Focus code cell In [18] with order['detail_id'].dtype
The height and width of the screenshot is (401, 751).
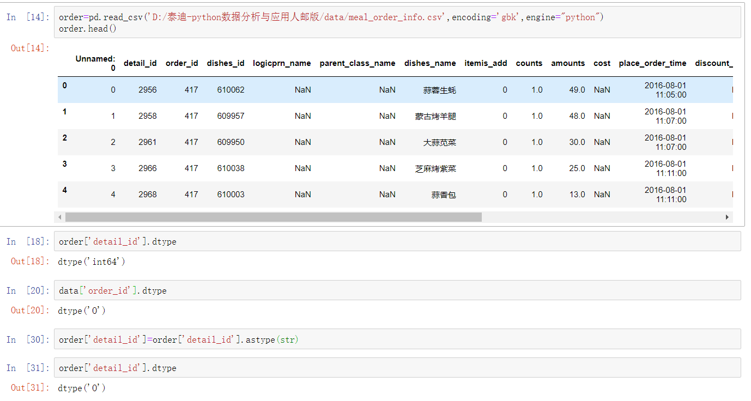397,241
